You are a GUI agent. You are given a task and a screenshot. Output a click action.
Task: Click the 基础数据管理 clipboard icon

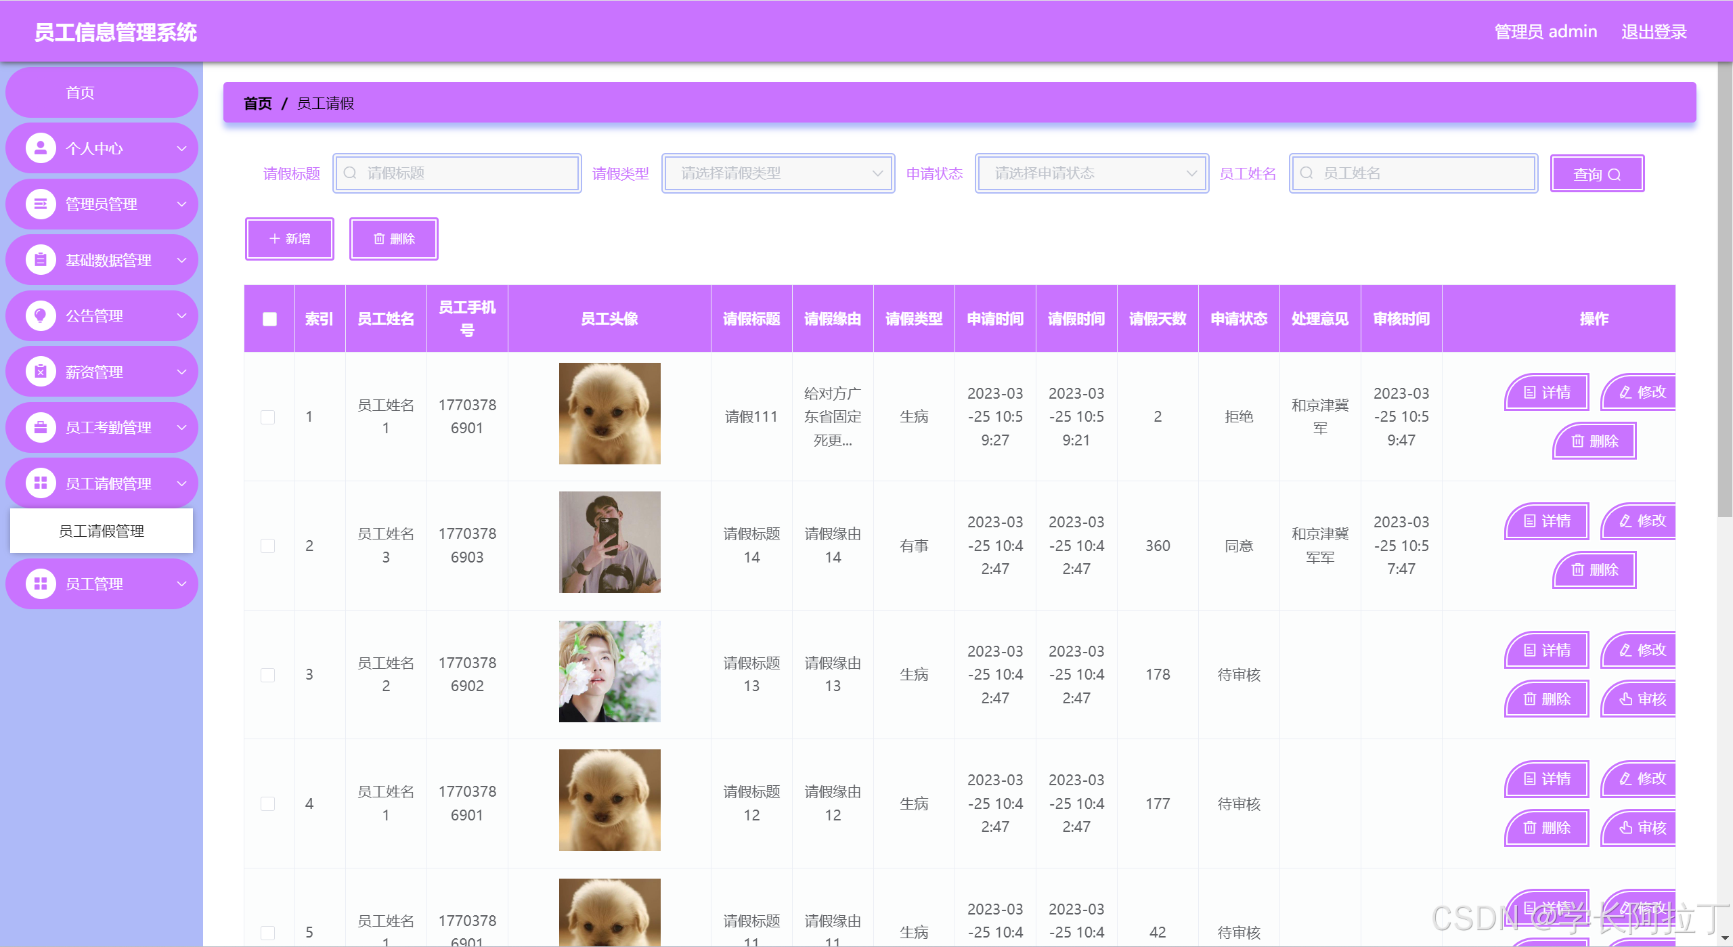coord(41,260)
